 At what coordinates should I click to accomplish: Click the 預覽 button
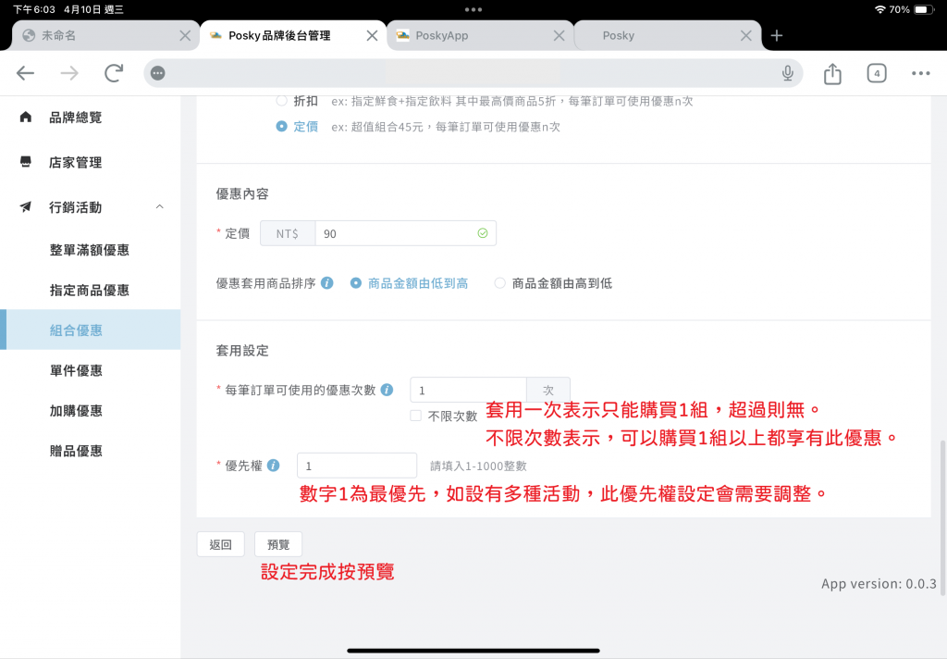pyautogui.click(x=278, y=544)
